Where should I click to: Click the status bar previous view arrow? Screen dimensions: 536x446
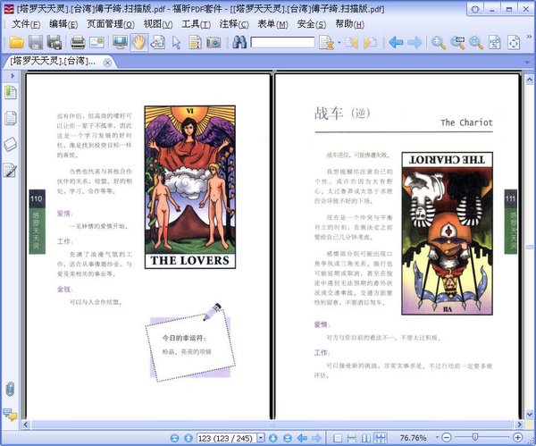click(302, 438)
